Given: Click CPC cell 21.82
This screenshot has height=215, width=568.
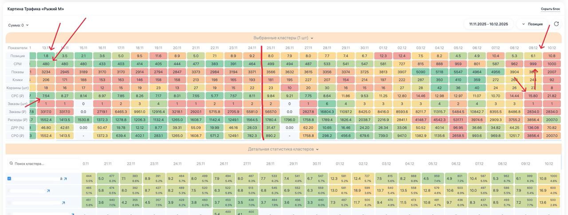Looking at the screenshot, I should click(552, 96).
